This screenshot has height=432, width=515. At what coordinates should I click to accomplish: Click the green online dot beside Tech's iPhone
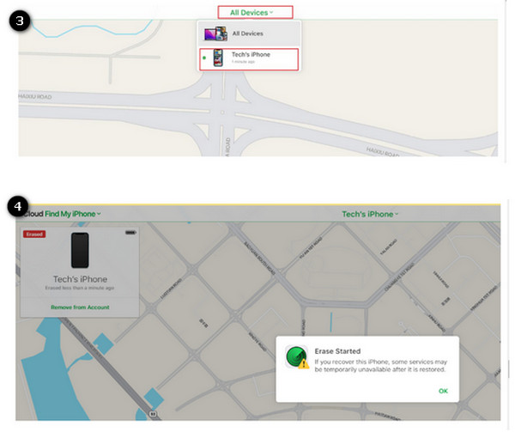click(x=204, y=58)
